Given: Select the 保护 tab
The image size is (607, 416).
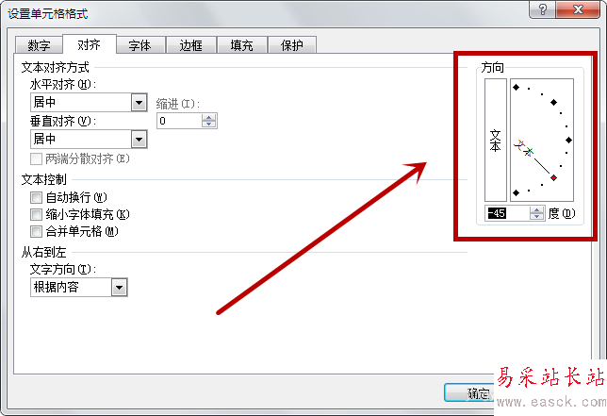Looking at the screenshot, I should 292,45.
